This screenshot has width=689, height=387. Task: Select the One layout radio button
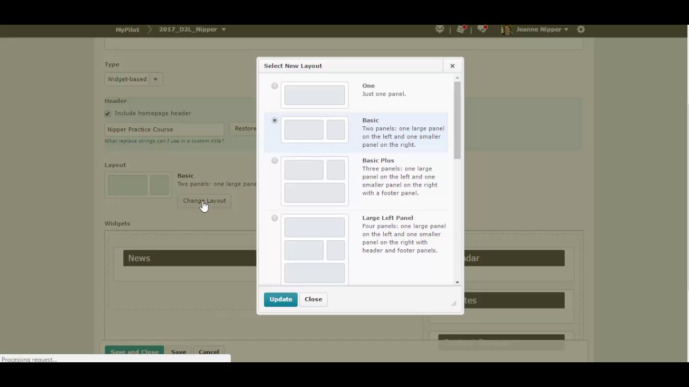(x=275, y=86)
